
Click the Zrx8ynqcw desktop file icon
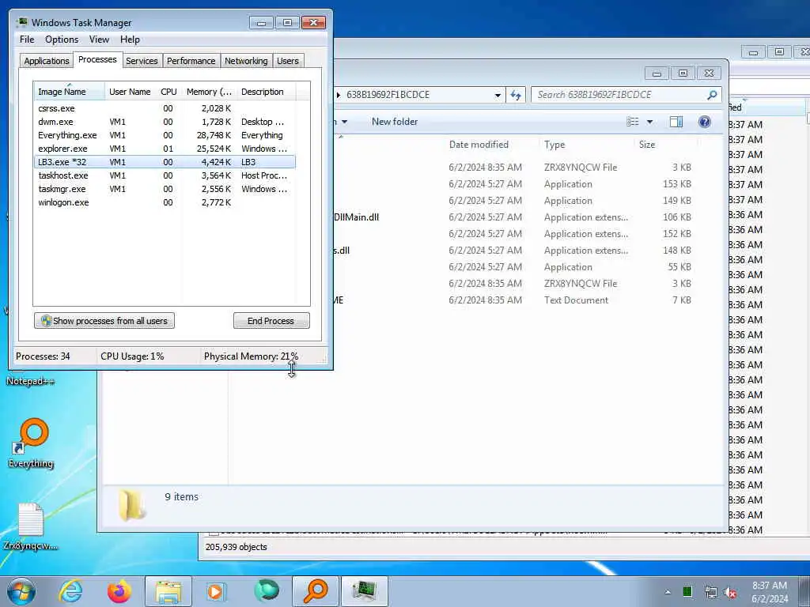point(31,520)
